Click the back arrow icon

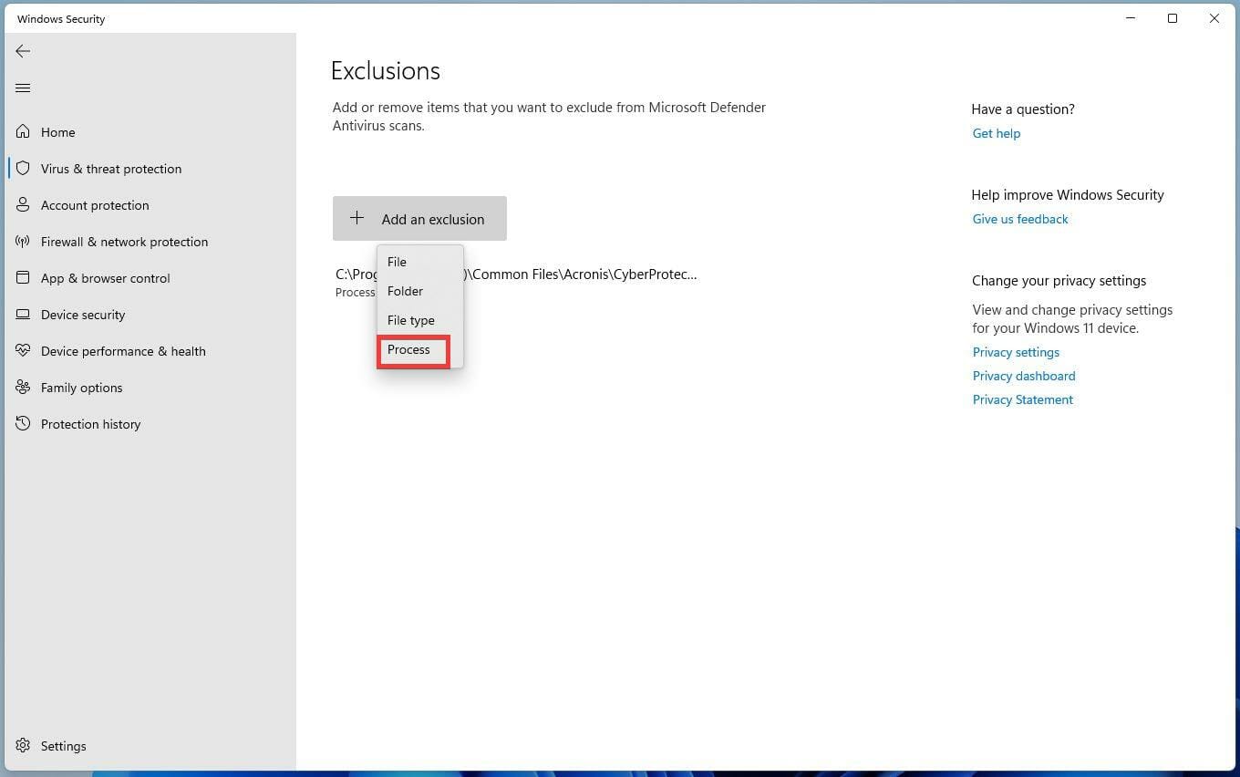23,51
